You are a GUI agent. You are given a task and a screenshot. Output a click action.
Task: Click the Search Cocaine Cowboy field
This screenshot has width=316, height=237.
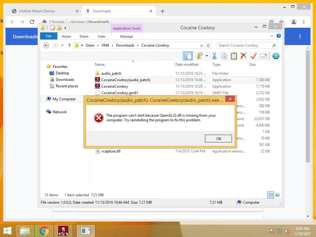[x=247, y=45]
